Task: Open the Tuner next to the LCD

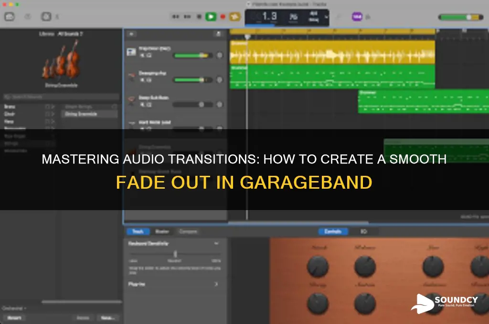Action: [x=339, y=17]
